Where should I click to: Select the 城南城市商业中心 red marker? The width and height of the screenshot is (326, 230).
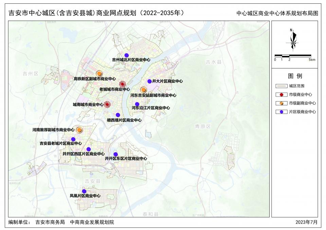pyautogui.click(x=107, y=105)
